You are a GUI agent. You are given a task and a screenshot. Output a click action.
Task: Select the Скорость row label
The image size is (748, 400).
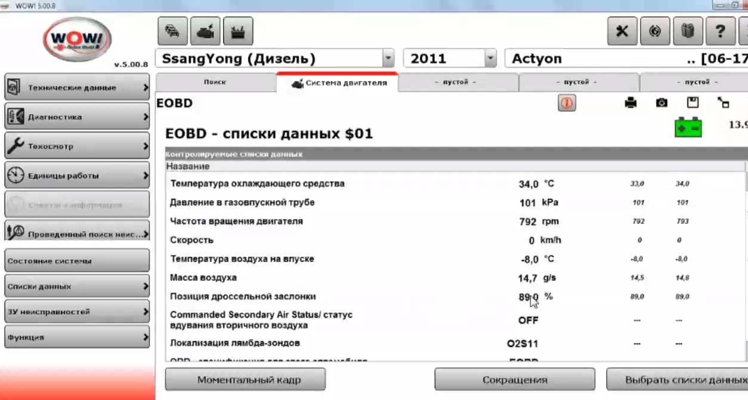tap(191, 240)
